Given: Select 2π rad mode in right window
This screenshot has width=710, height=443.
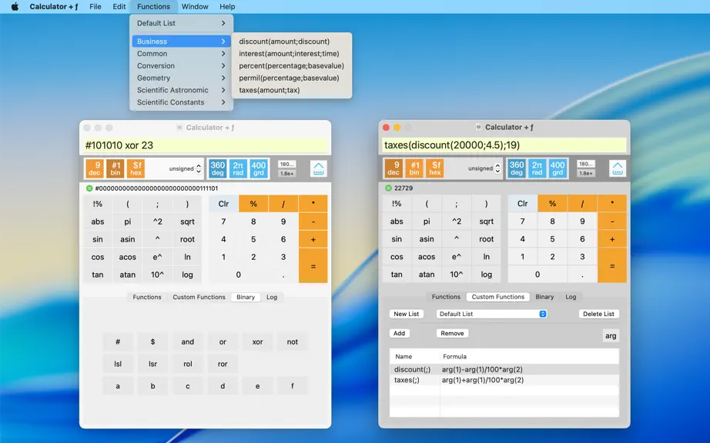Looking at the screenshot, I should [537, 168].
